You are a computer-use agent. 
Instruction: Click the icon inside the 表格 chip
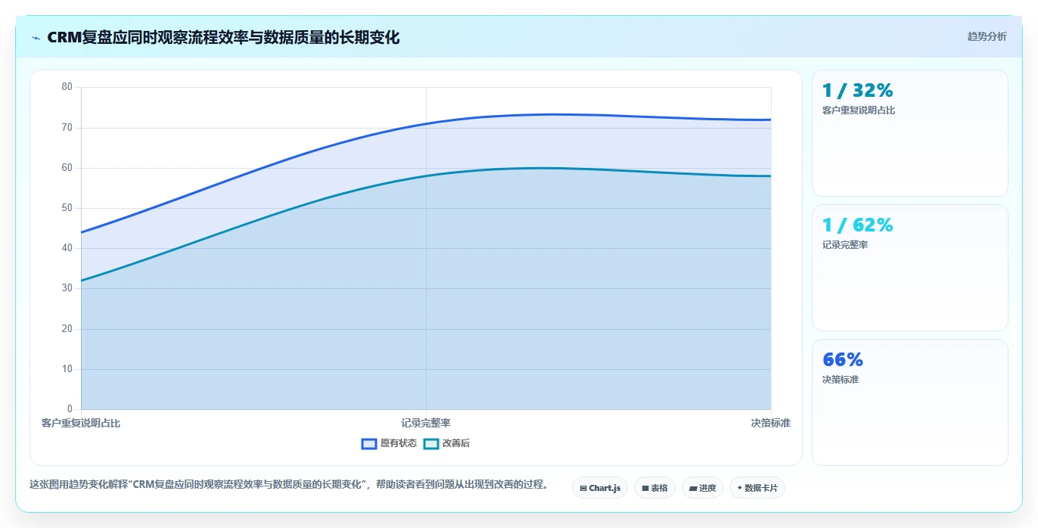click(645, 489)
